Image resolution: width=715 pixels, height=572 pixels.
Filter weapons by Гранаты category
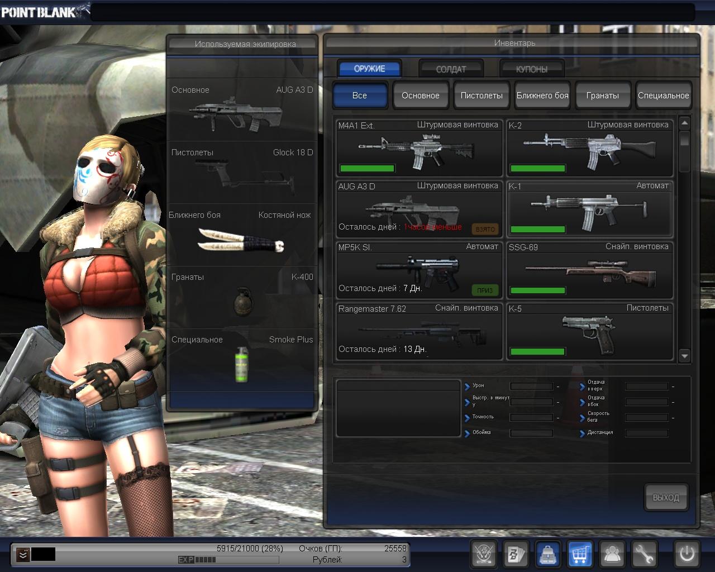tap(602, 96)
